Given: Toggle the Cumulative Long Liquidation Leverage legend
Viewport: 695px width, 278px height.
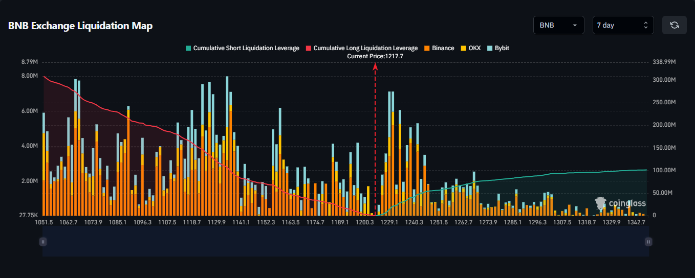Looking at the screenshot, I should pos(361,48).
